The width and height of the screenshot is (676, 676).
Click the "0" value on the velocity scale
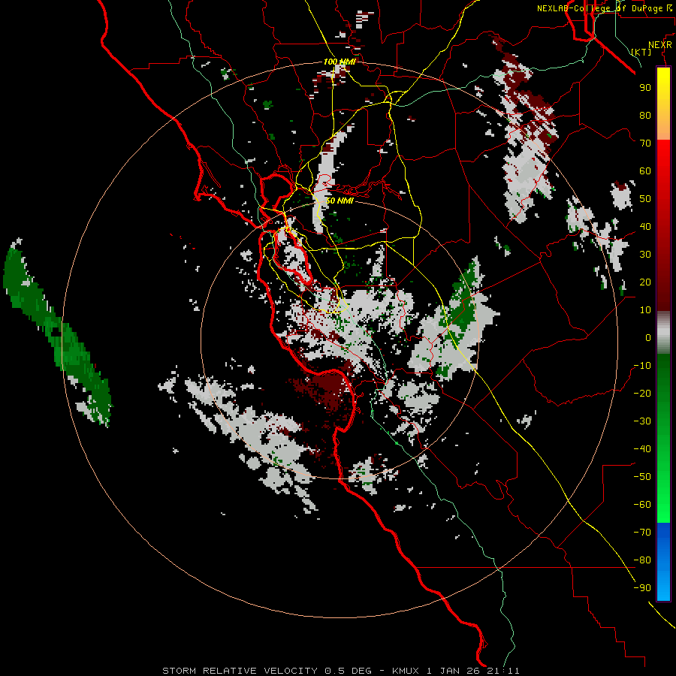[x=648, y=338]
